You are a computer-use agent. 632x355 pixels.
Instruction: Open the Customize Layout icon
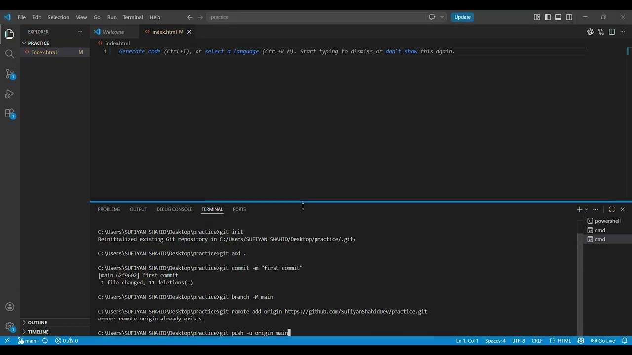click(537, 17)
